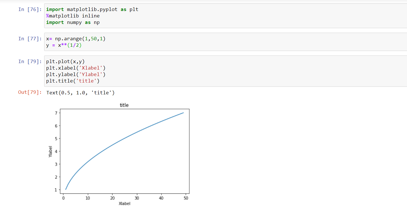Click the 'Out[79]:' output prompt

(30, 92)
